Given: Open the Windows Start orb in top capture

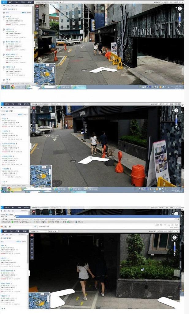Looking at the screenshot, I should (4, 87).
